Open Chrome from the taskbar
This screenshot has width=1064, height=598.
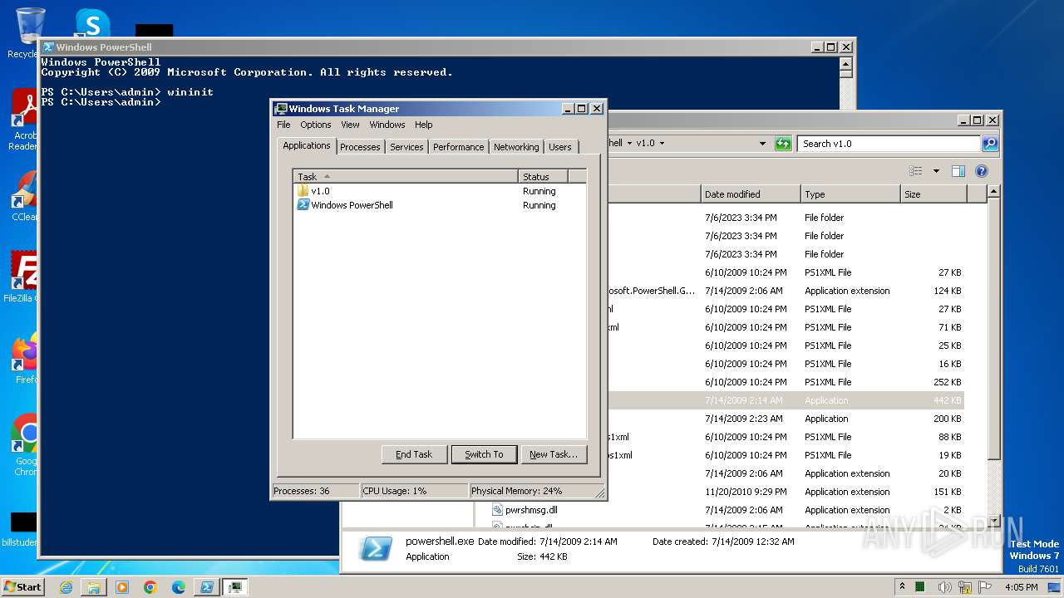coord(150,587)
